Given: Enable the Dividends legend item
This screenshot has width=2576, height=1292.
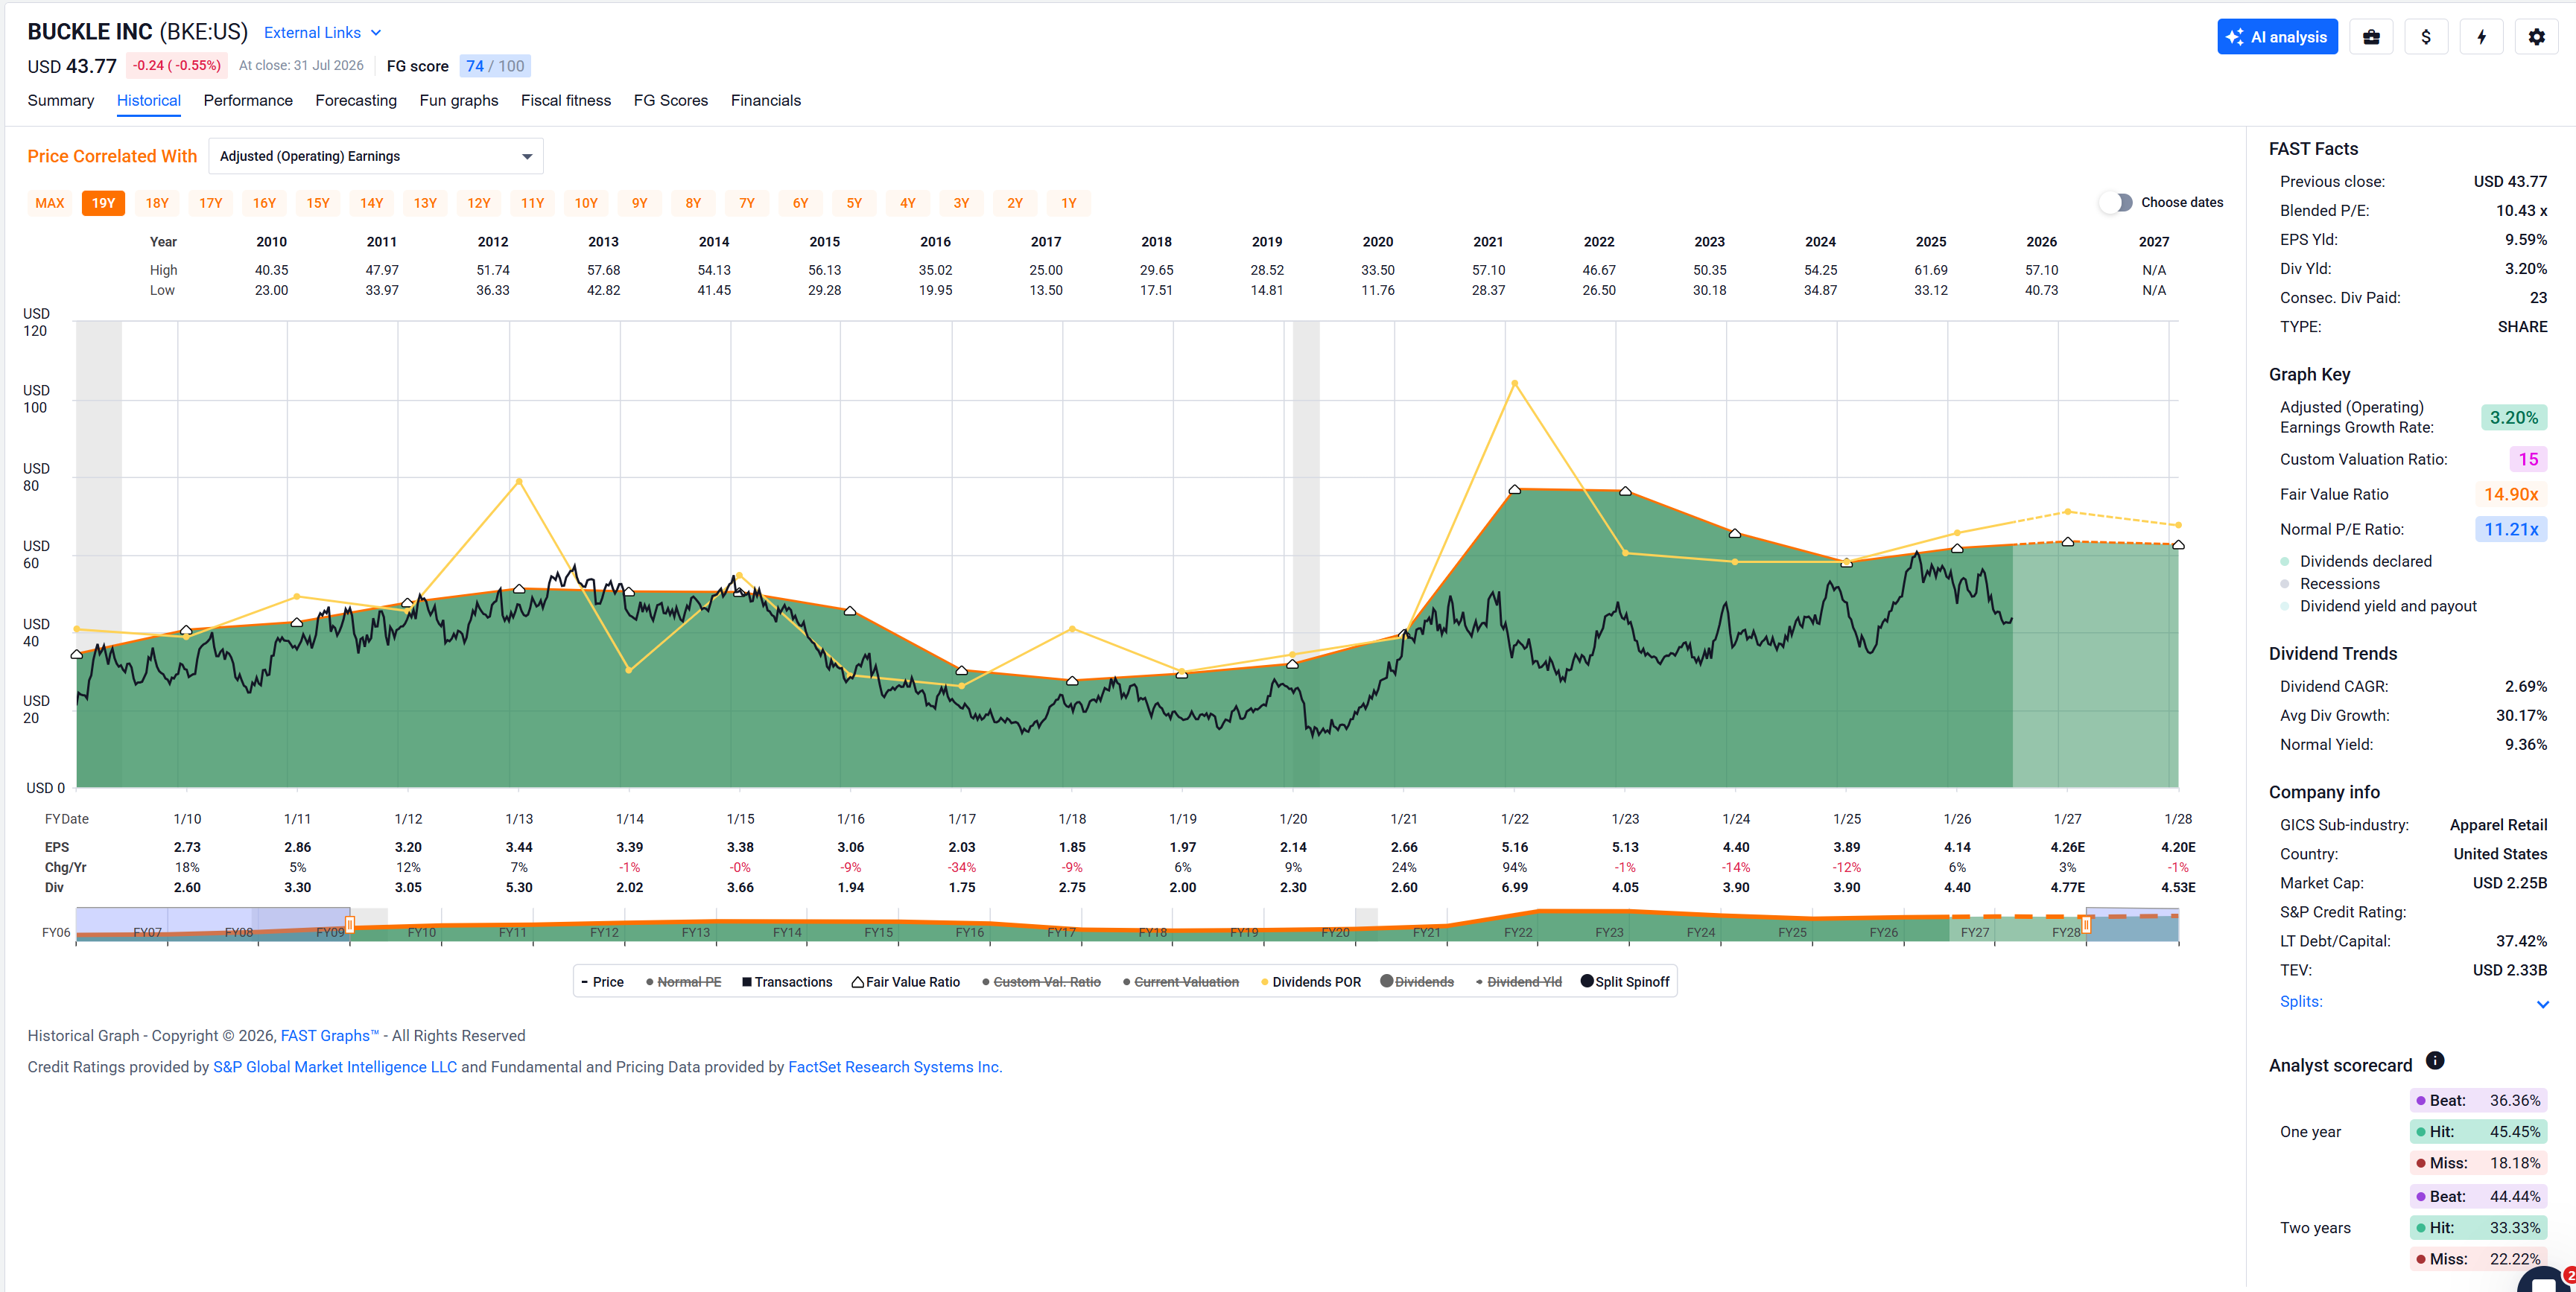Looking at the screenshot, I should pos(1417,982).
